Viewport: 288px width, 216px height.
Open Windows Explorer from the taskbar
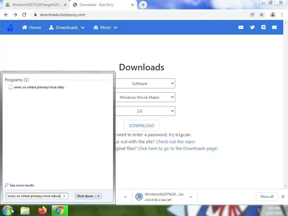pos(25,210)
